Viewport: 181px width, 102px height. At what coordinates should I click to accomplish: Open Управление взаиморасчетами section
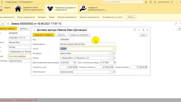pyautogui.click(x=98, y=9)
